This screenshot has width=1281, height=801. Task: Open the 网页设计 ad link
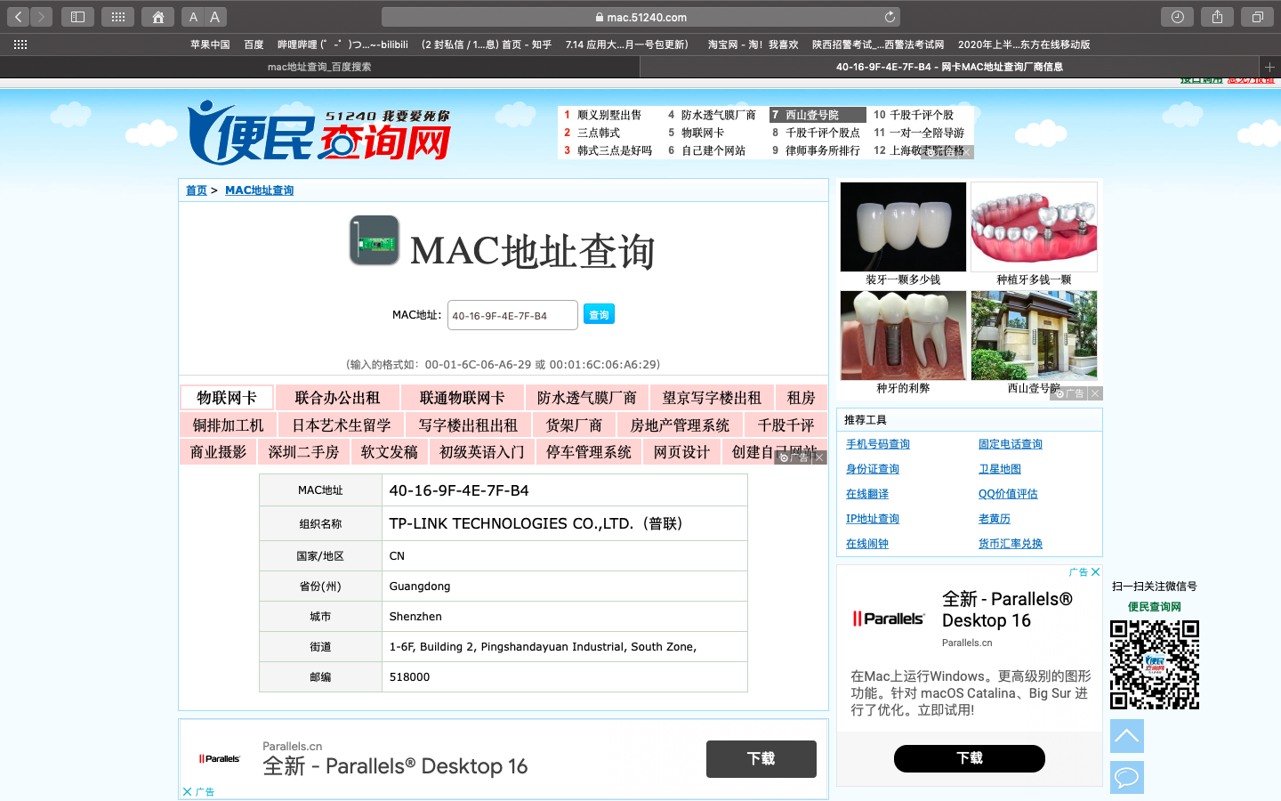(681, 452)
